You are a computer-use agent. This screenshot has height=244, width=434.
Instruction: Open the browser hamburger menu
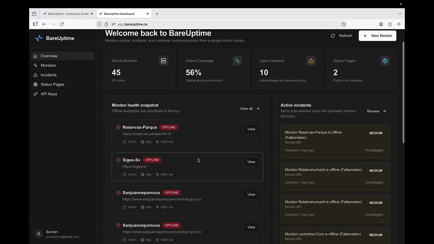pyautogui.click(x=399, y=24)
